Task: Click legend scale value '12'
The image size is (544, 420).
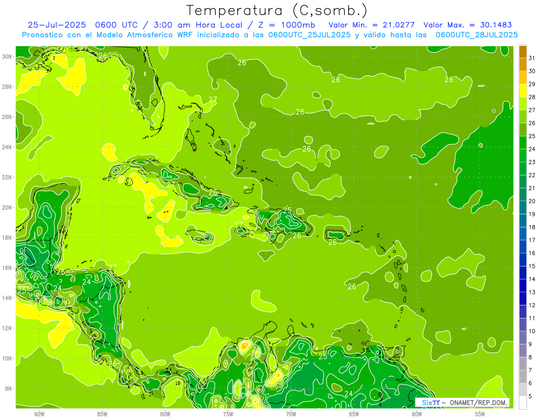Action: (x=532, y=305)
